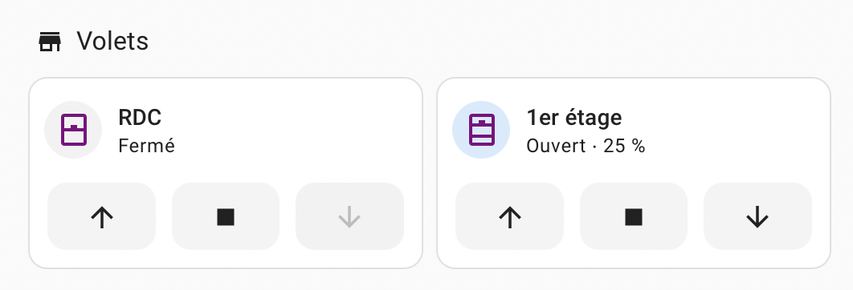Raise the 1er étage shutter
The width and height of the screenshot is (853, 290).
pos(510,216)
